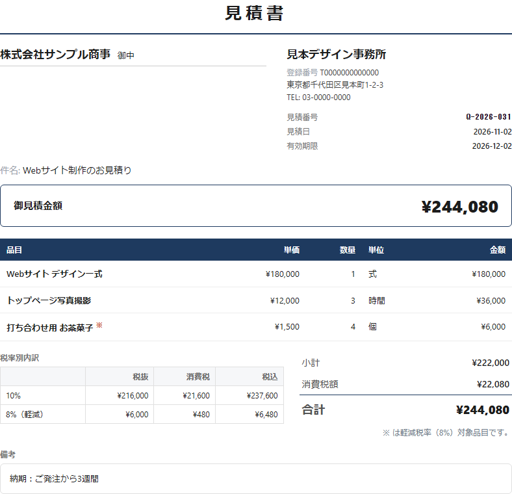Viewport: 512px width, 494px height.
Task: Click the 御中 honorific text
Action: 125,55
